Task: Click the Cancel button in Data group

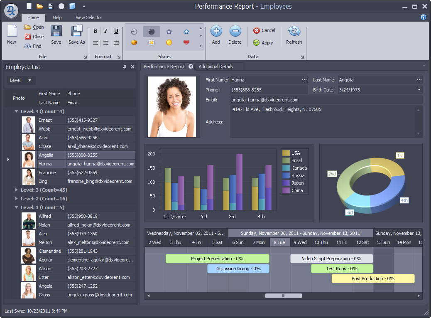Action: click(264, 30)
